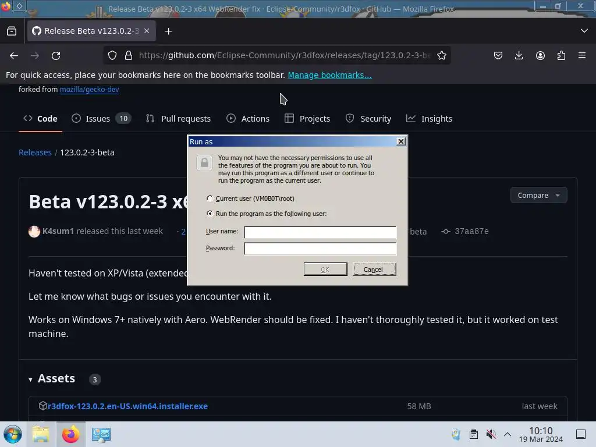Image resolution: width=596 pixels, height=447 pixels.
Task: Open the clipboard tray icon
Action: click(474, 434)
